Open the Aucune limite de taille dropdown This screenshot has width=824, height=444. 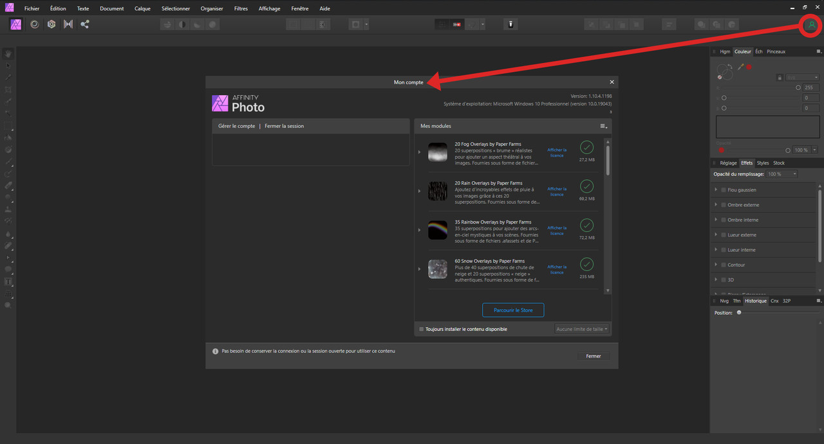click(x=582, y=329)
